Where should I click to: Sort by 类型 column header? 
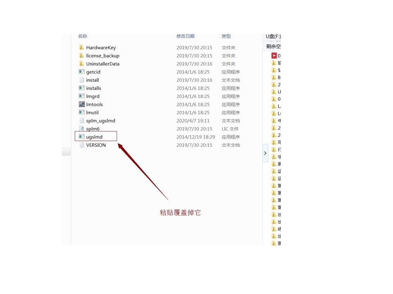226,36
